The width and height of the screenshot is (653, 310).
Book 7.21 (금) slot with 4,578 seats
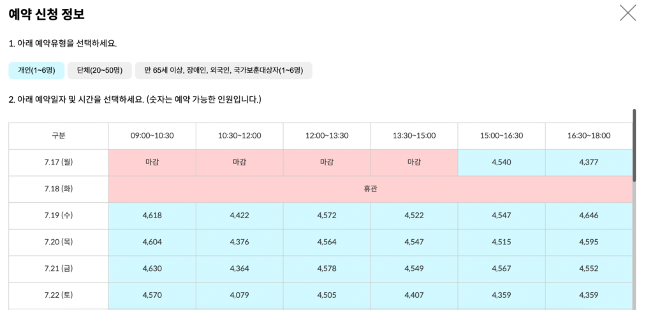[x=327, y=269]
